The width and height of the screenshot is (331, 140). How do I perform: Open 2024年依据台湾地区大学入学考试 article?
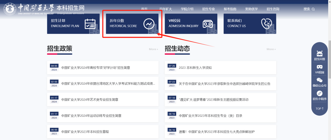click(x=108, y=83)
